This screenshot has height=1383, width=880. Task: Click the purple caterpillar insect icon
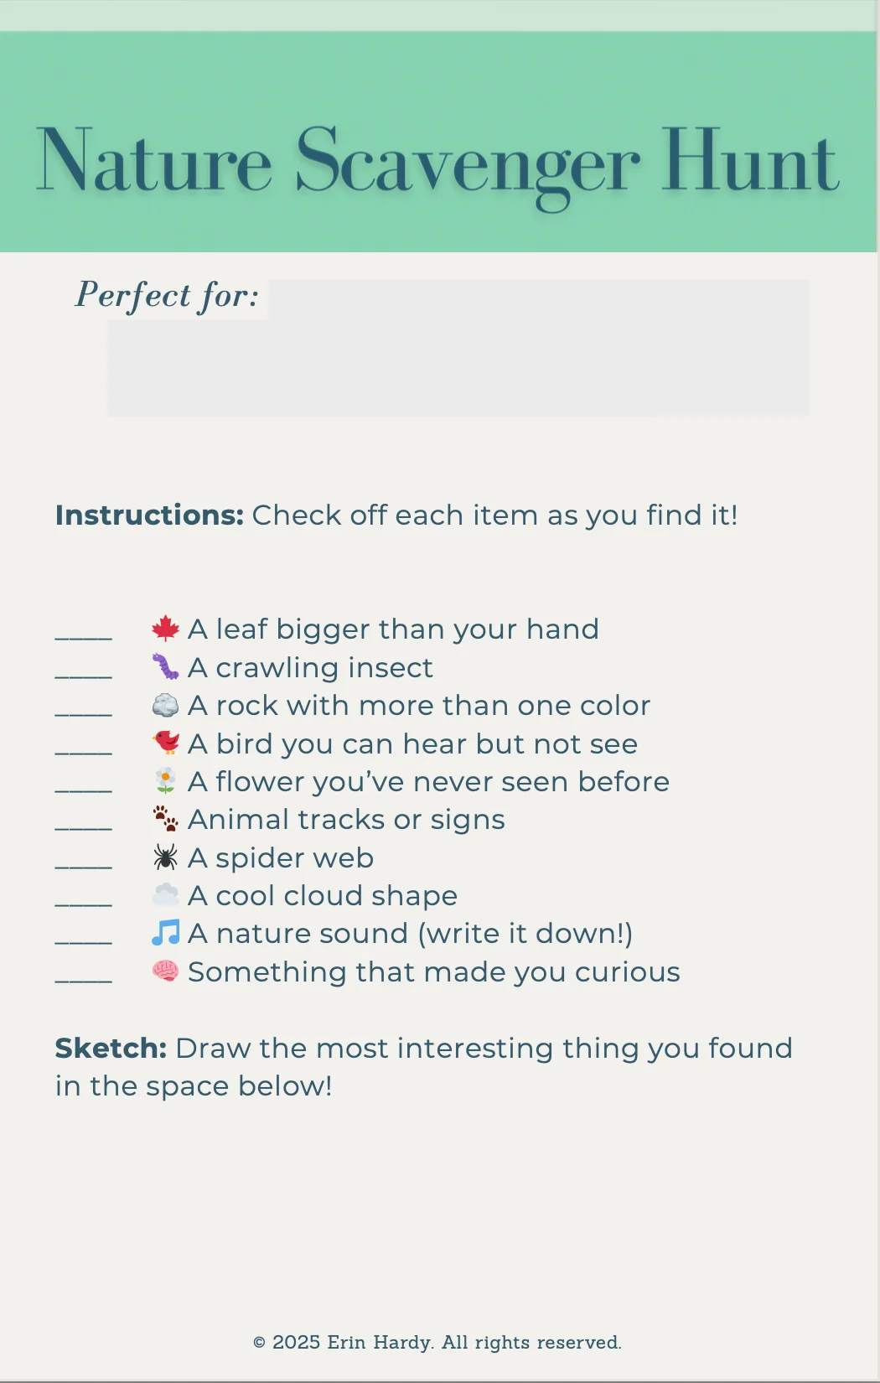pos(166,667)
